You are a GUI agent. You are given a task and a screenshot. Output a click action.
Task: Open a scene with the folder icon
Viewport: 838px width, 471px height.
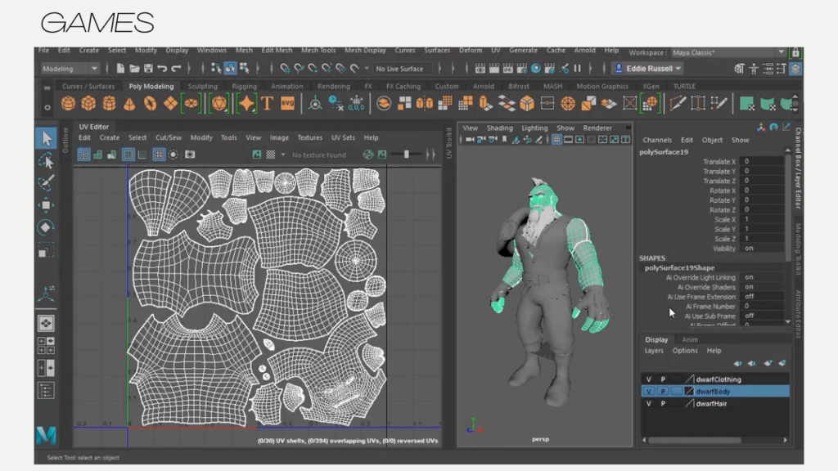(x=135, y=69)
